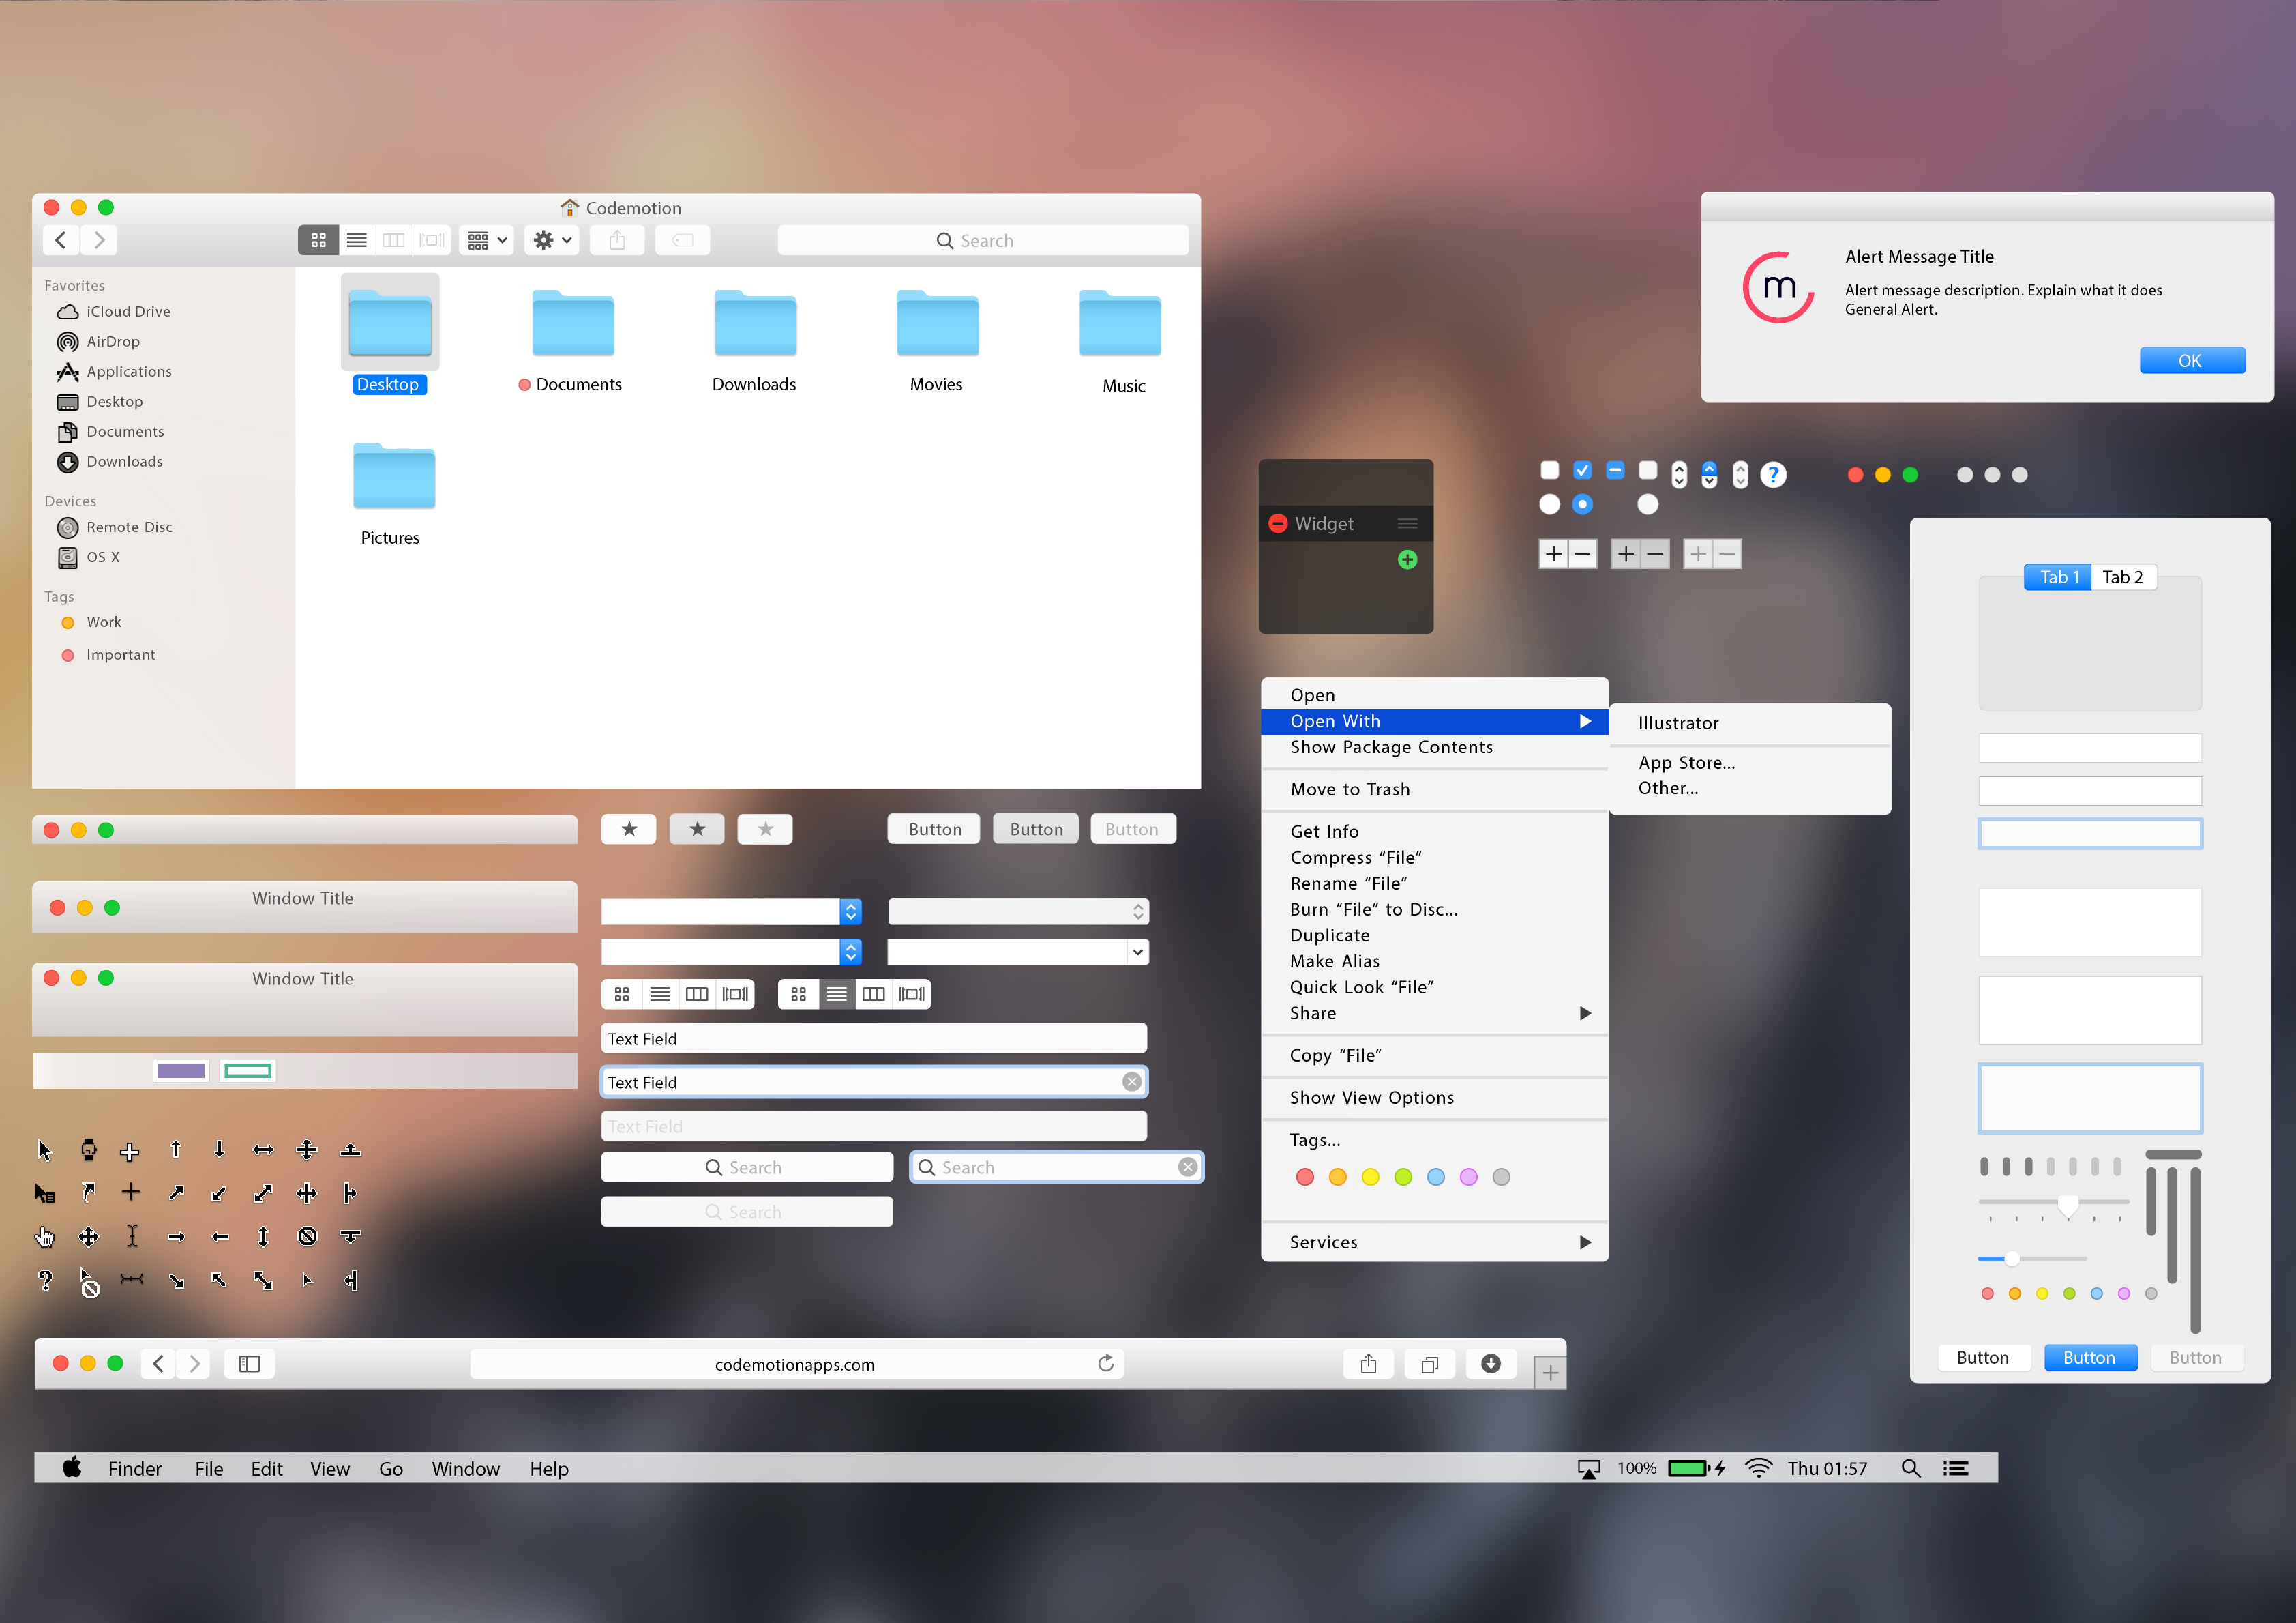Click the Spotlight search icon in the menu bar

tap(1911, 1468)
